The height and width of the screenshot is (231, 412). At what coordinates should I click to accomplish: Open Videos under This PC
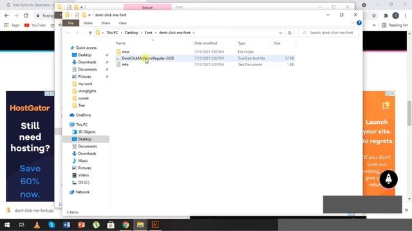(x=84, y=175)
